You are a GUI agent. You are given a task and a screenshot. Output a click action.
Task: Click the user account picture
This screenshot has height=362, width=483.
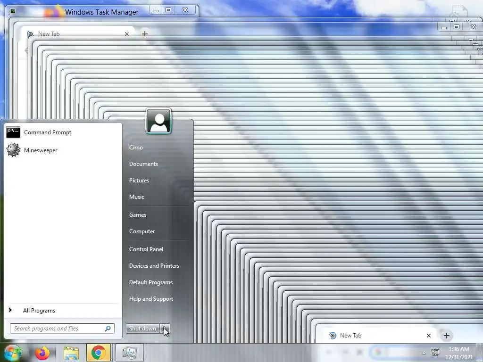[158, 121]
